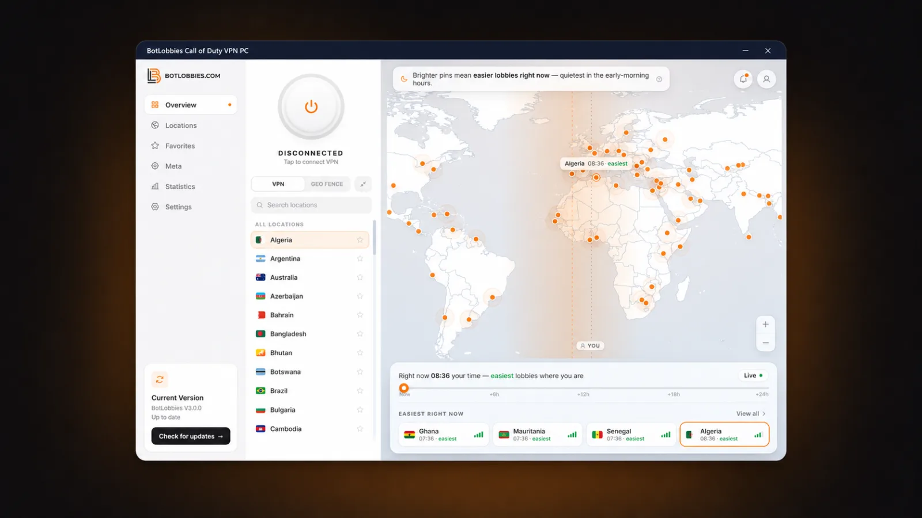Click the Meta target icon
The width and height of the screenshot is (922, 518).
point(155,166)
